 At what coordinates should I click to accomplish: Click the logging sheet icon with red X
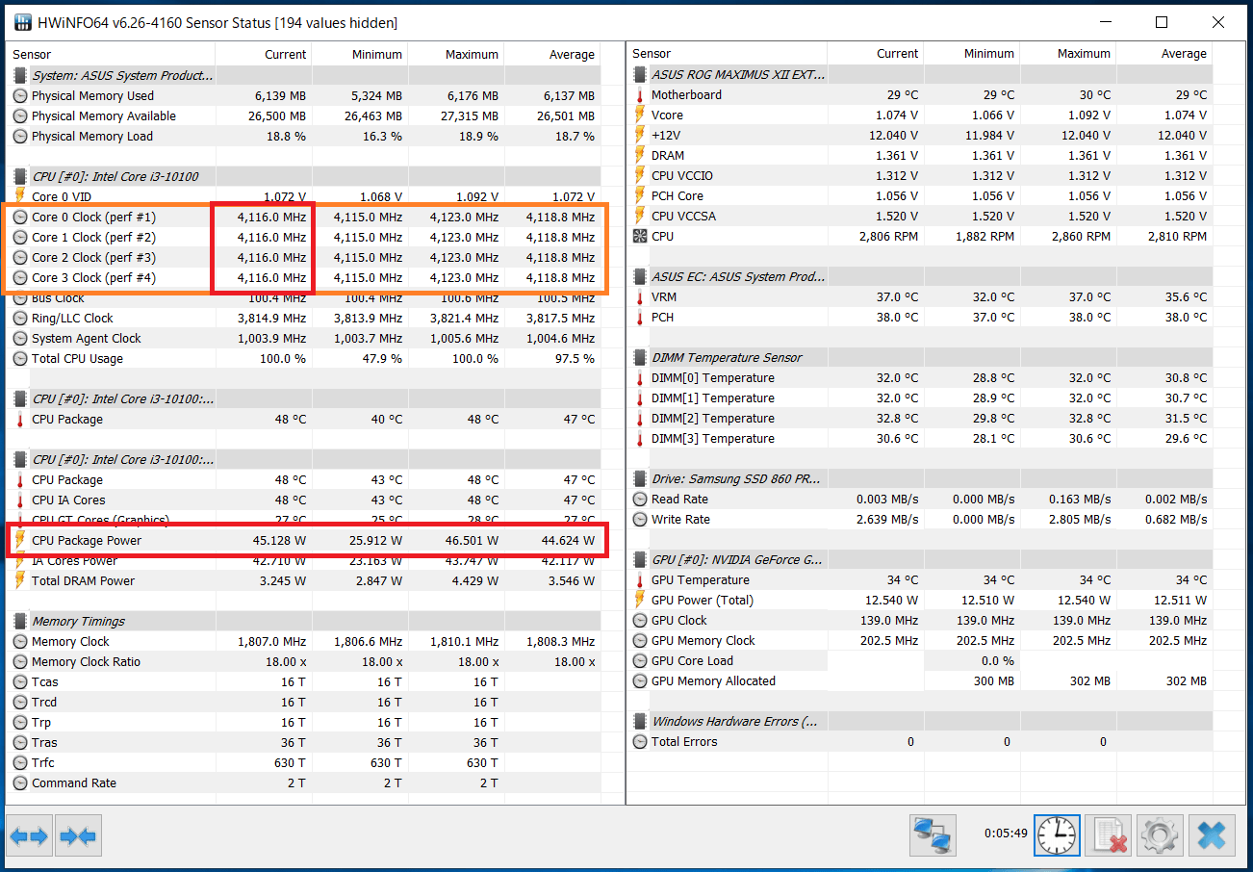(x=1108, y=835)
